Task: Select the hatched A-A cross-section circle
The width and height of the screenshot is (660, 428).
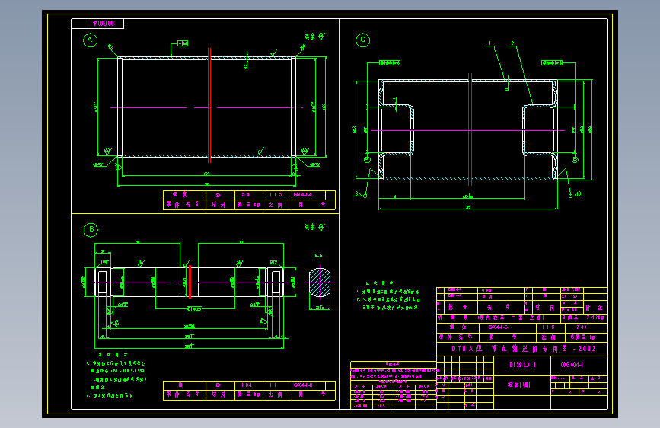Action: [x=320, y=283]
